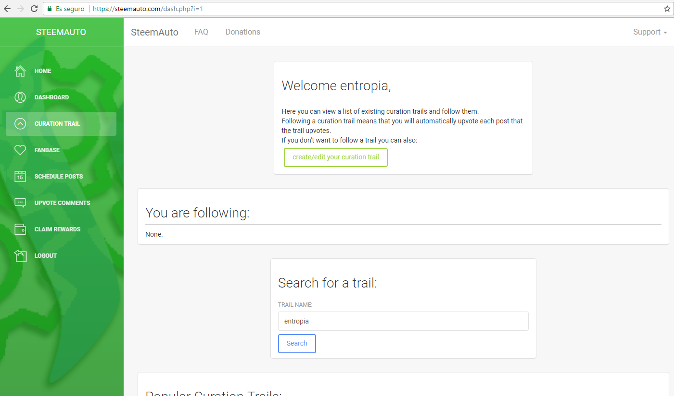Reload the page in the browser

point(34,9)
